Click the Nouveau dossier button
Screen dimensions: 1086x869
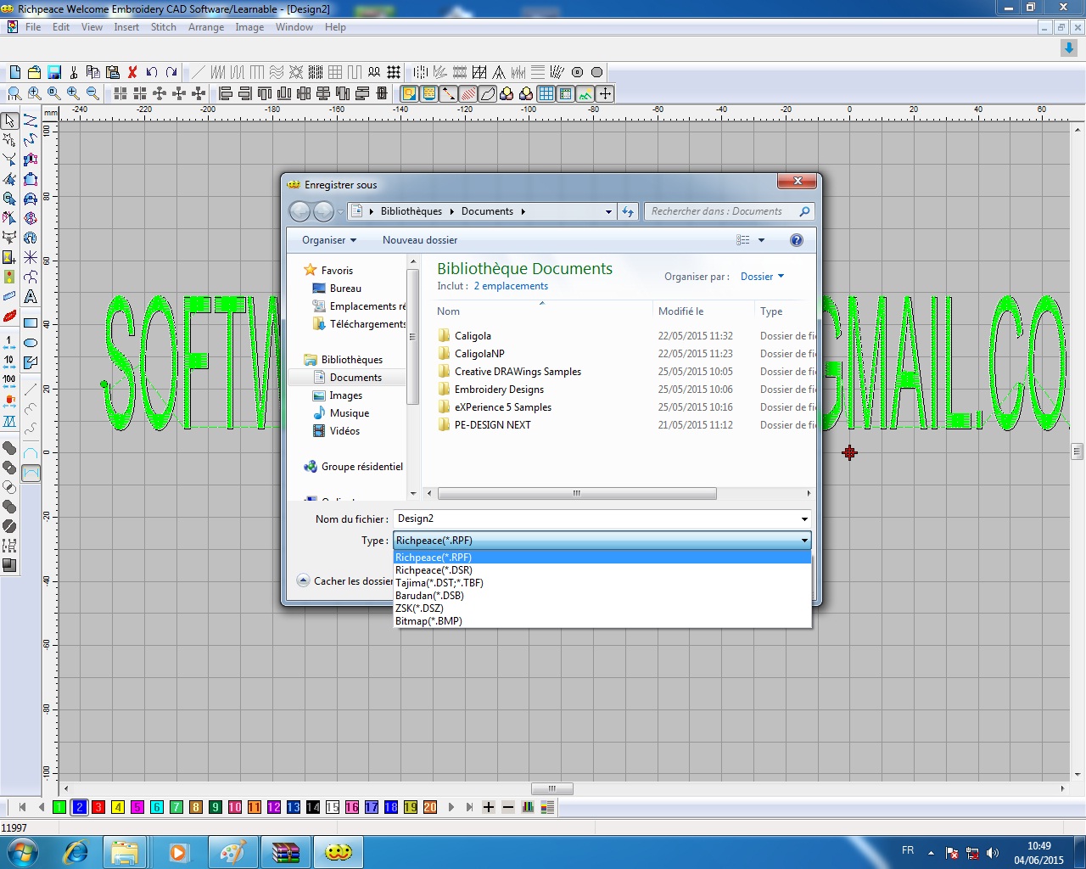tap(420, 240)
